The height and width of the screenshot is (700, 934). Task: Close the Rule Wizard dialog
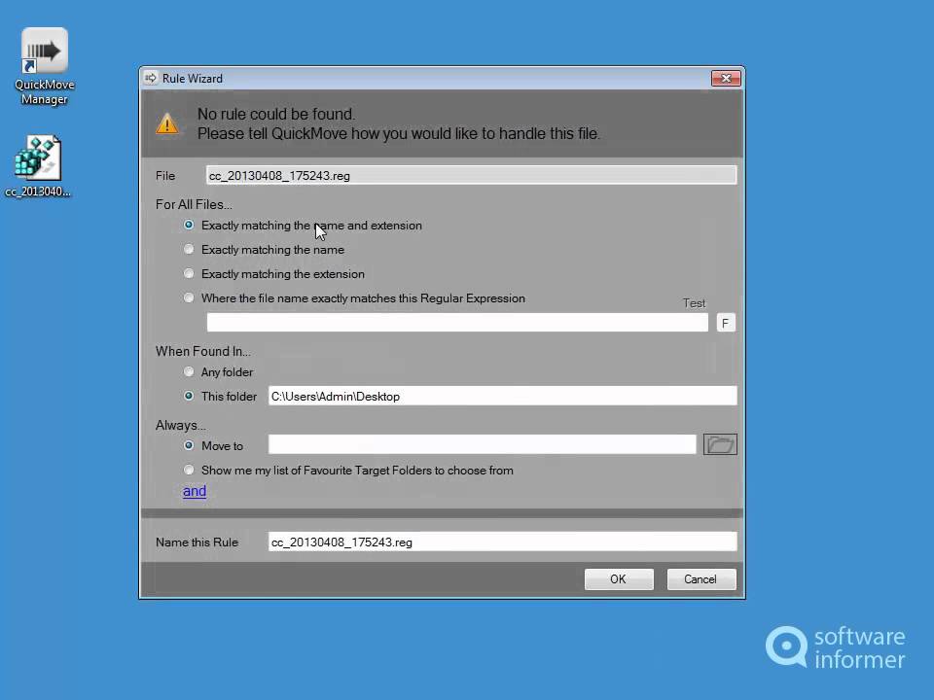(x=726, y=78)
